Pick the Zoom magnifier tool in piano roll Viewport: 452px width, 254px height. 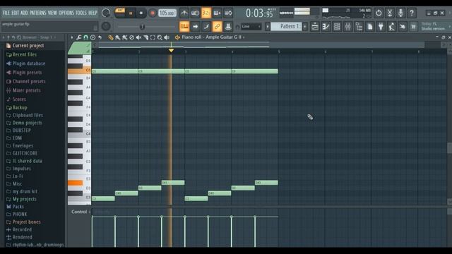tap(160, 37)
